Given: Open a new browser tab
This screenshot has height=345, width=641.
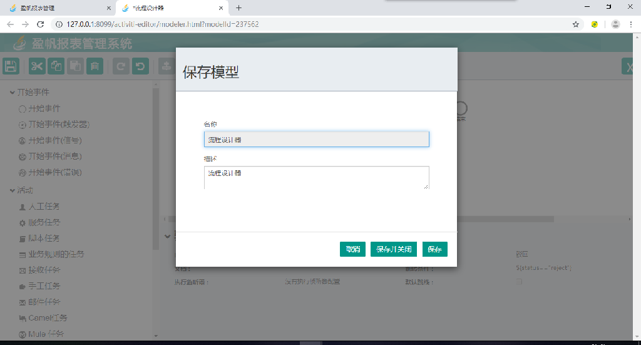Looking at the screenshot, I should coord(238,8).
